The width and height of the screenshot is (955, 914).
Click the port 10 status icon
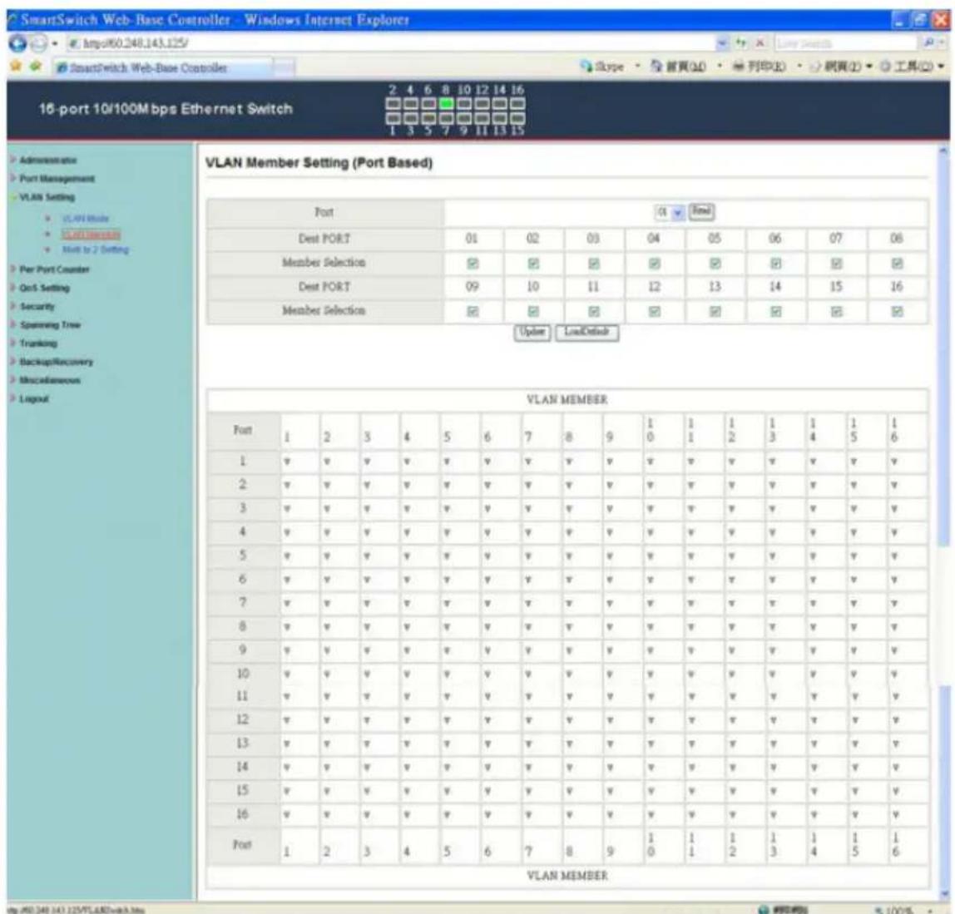pyautogui.click(x=464, y=103)
